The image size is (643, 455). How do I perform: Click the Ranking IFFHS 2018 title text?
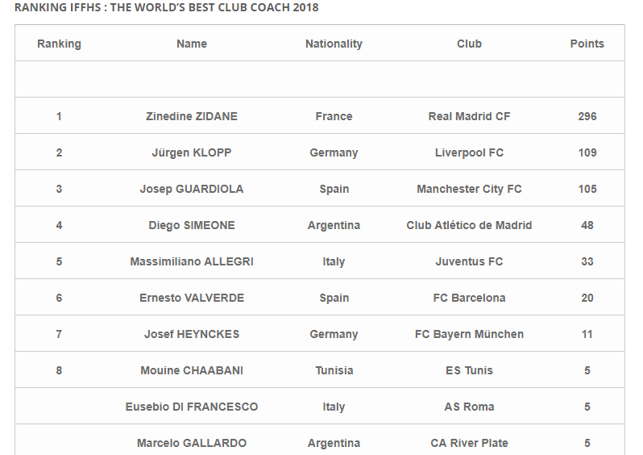pyautogui.click(x=167, y=7)
